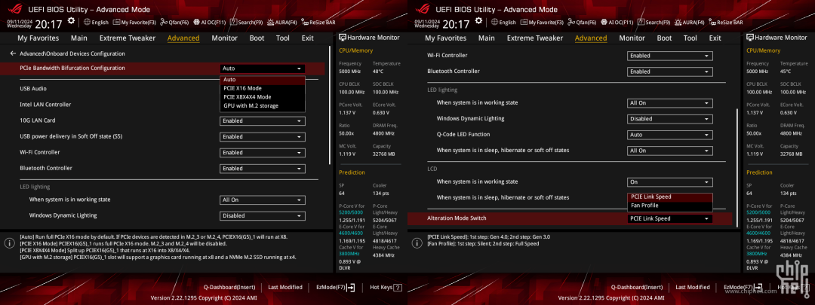Click left window settings list scrollbar

(x=330, y=105)
